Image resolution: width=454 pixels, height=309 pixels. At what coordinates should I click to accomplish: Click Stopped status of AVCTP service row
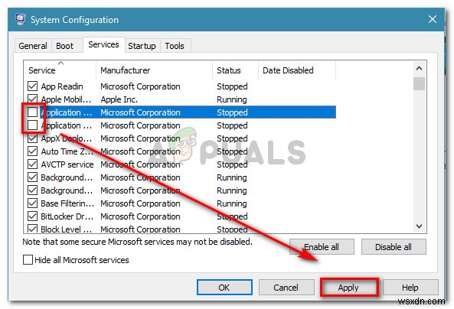(232, 164)
